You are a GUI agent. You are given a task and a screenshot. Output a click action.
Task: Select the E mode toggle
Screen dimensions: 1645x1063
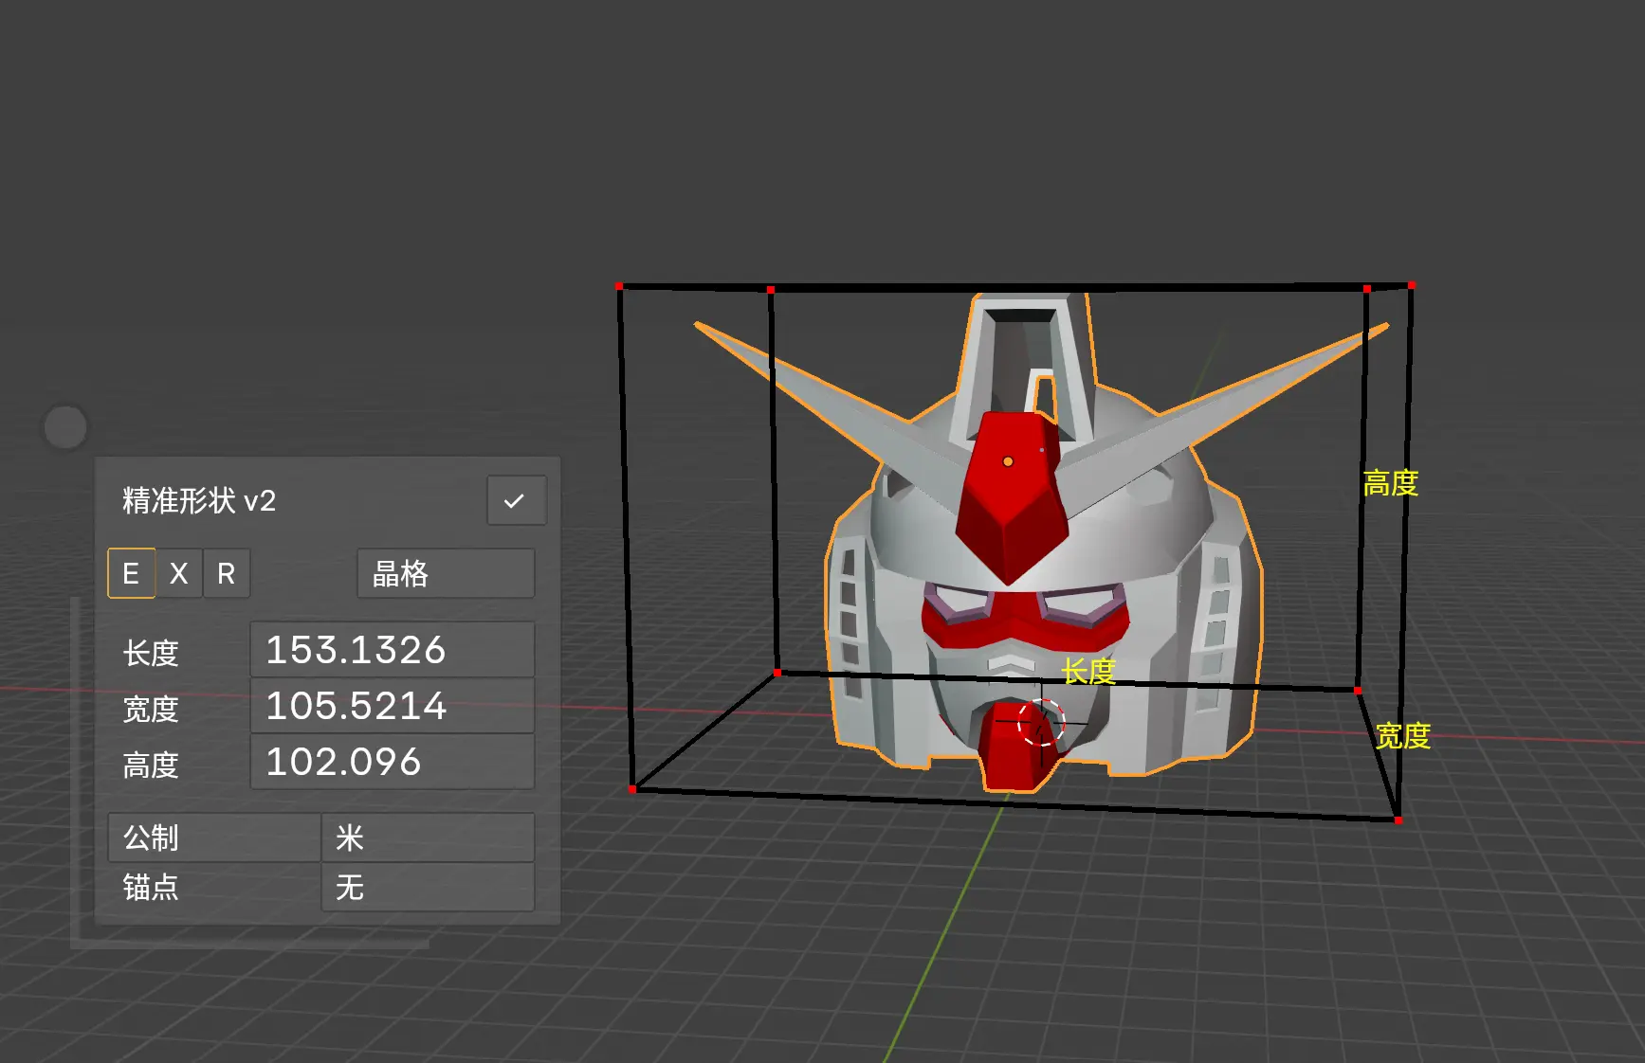131,573
